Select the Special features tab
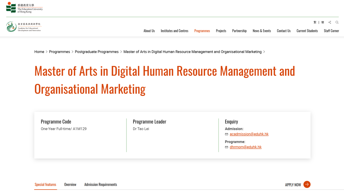This screenshot has height=194, width=344. coord(45,184)
